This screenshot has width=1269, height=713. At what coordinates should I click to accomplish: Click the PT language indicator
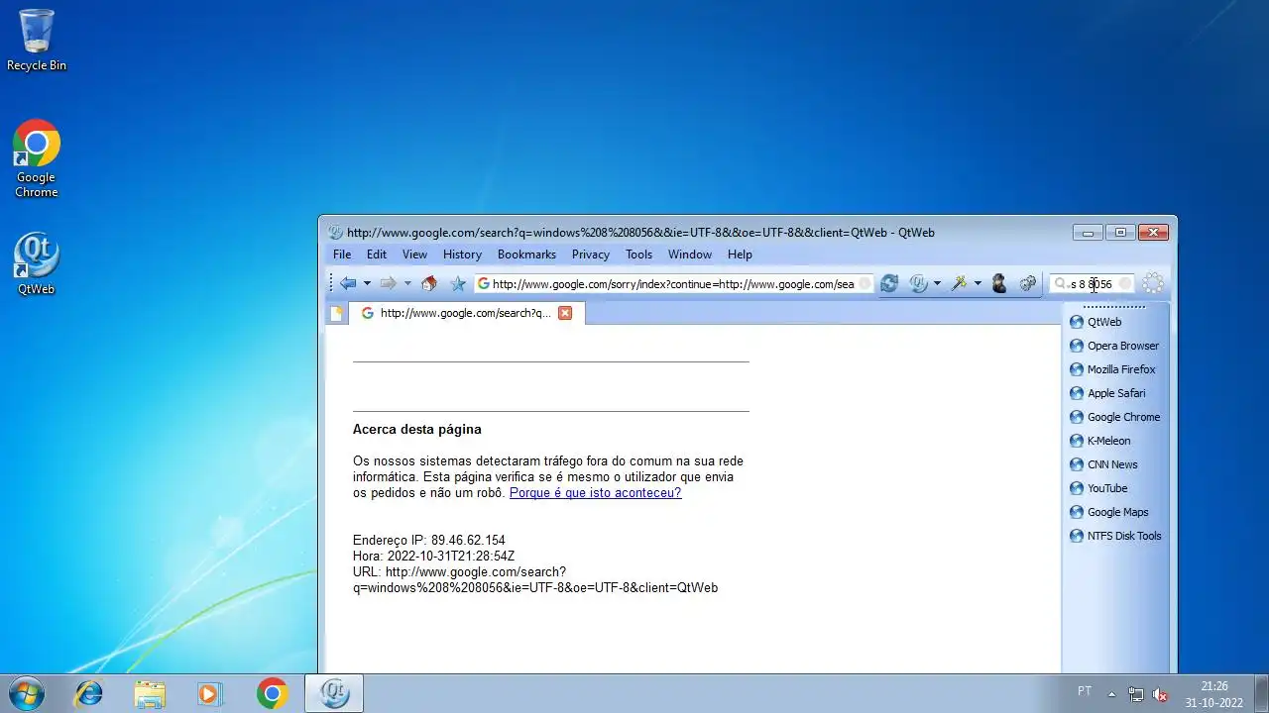click(1085, 691)
